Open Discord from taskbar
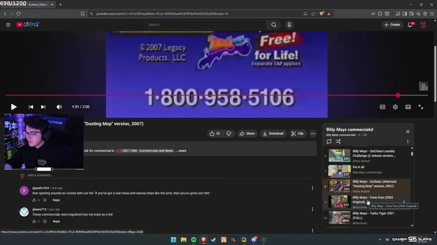The width and height of the screenshot is (437, 245). pyautogui.click(x=254, y=240)
